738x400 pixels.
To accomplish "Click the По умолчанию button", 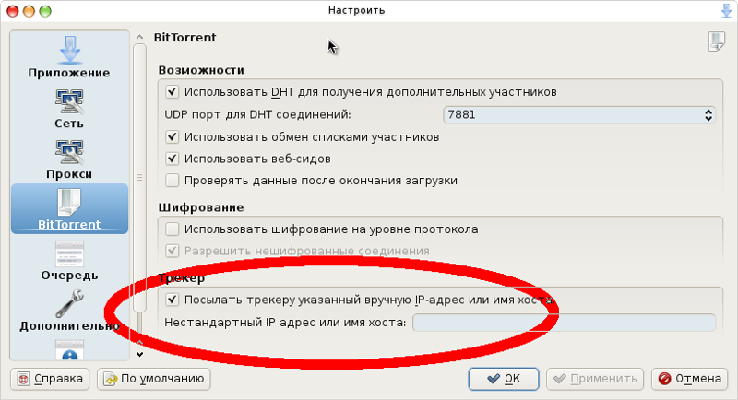I will [154, 379].
